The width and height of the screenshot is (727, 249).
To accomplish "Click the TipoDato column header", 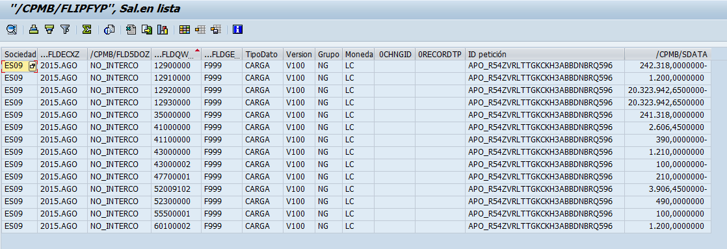I will (x=263, y=54).
